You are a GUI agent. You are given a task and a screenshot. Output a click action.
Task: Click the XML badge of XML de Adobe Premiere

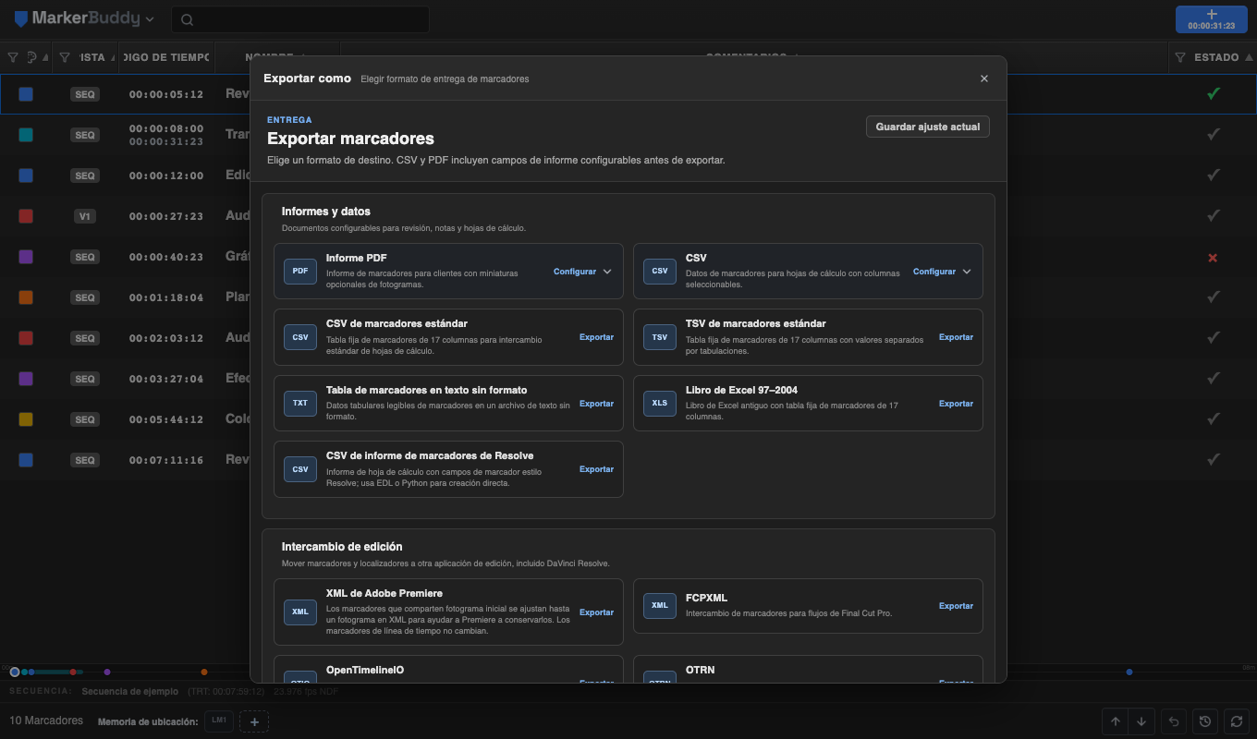(x=300, y=612)
